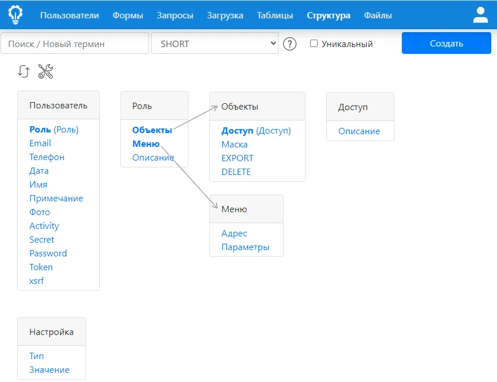Open the Пользователи menu
The height and width of the screenshot is (382, 497).
(69, 15)
